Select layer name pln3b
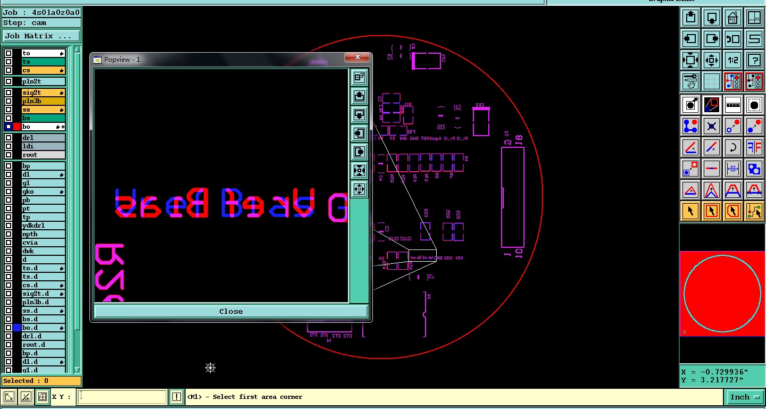 point(43,101)
